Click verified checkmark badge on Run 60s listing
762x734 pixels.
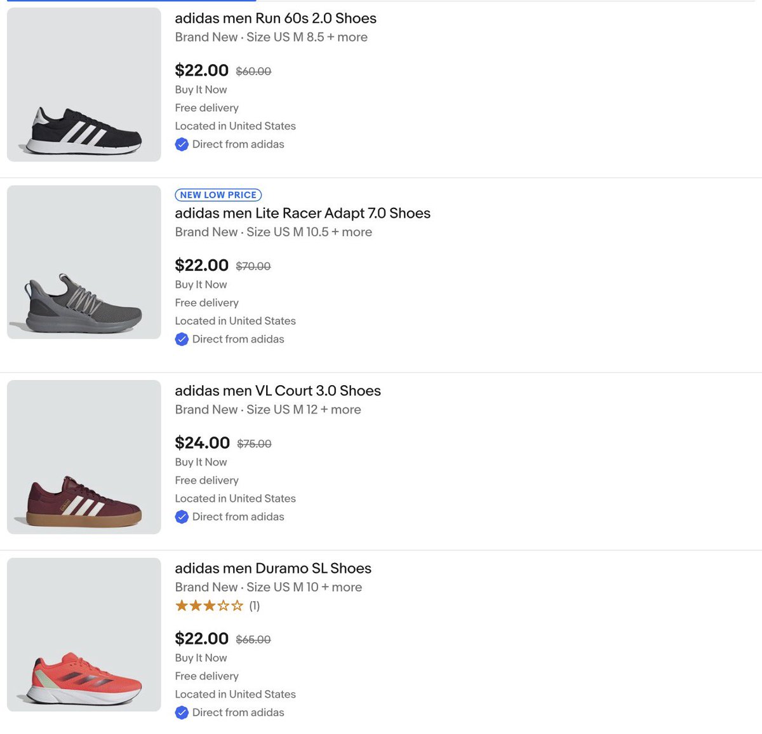point(182,144)
